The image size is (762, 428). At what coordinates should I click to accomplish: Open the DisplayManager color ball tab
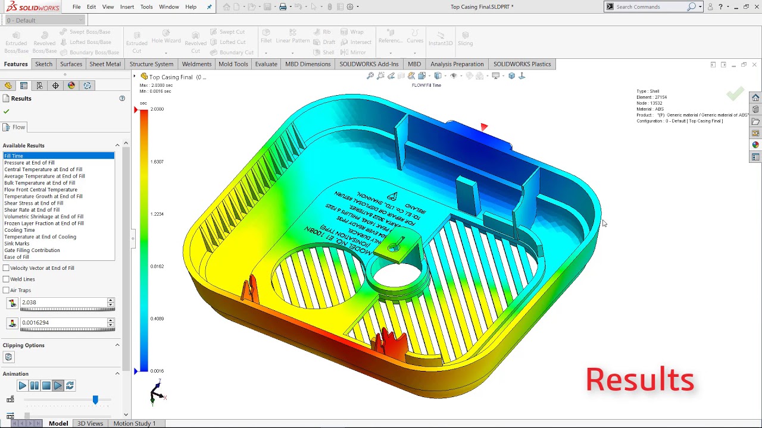click(x=71, y=86)
